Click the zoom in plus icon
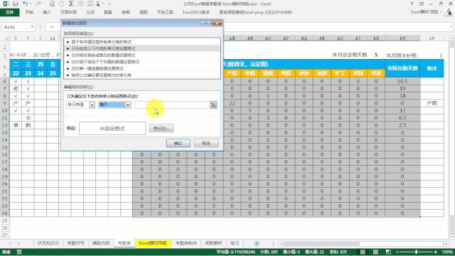455x256 pixels. tap(436, 252)
